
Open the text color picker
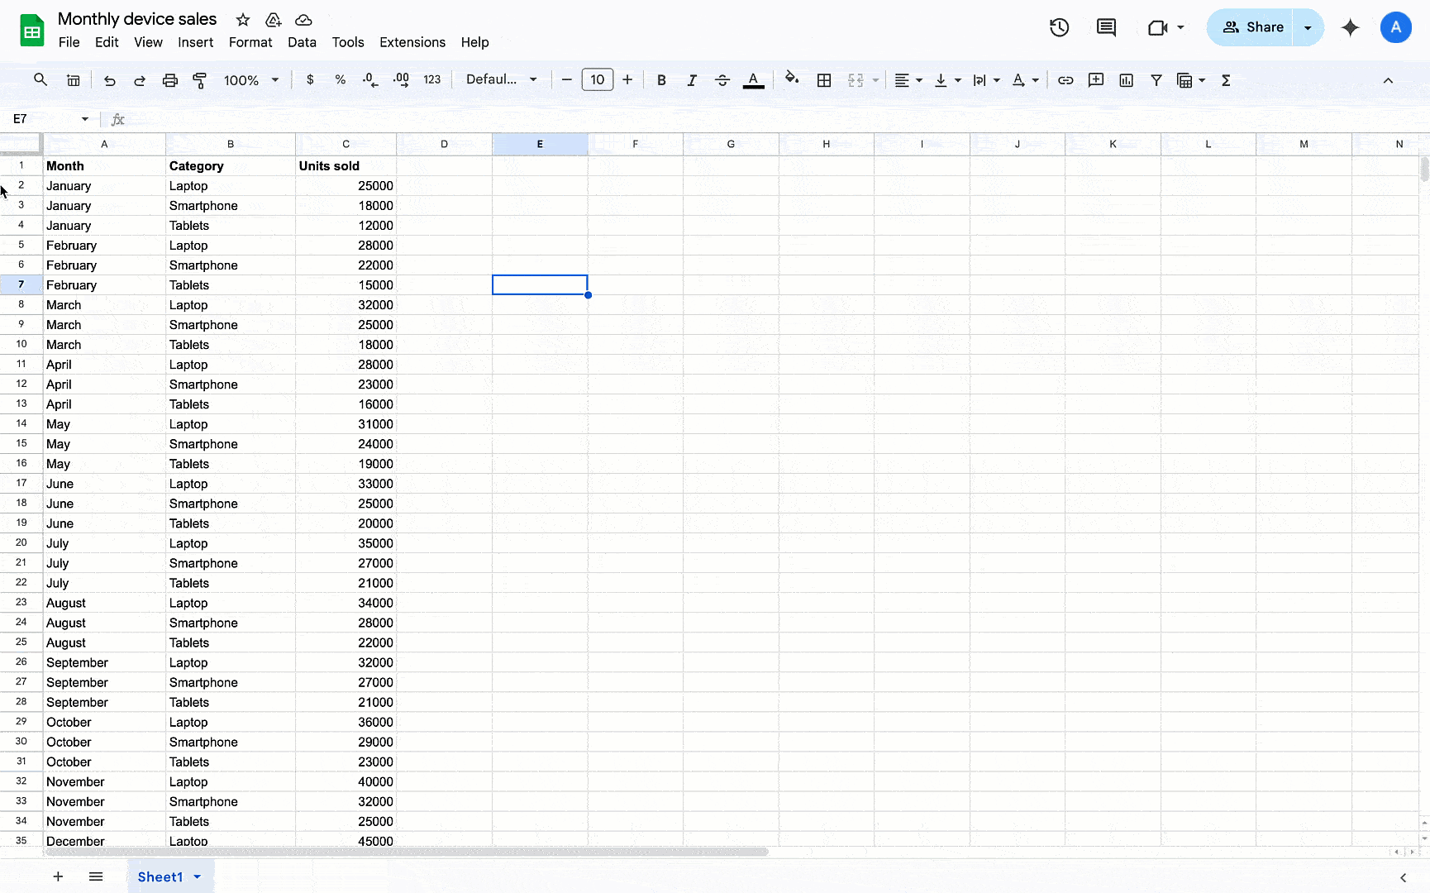pos(753,80)
